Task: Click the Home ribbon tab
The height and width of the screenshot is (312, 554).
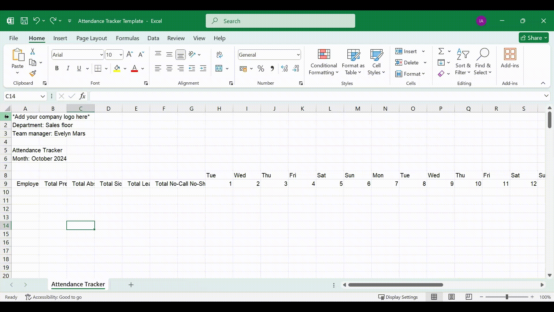Action: [37, 38]
